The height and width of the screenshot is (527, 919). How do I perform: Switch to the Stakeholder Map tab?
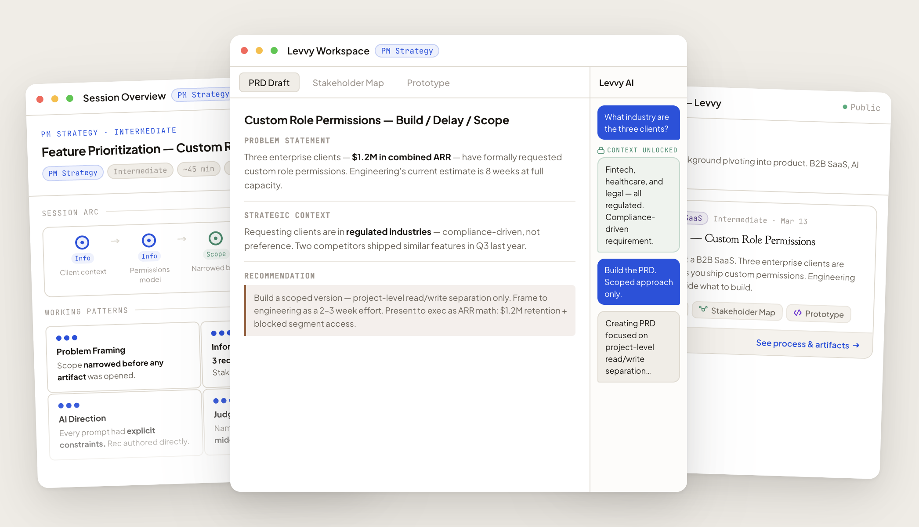pyautogui.click(x=348, y=83)
